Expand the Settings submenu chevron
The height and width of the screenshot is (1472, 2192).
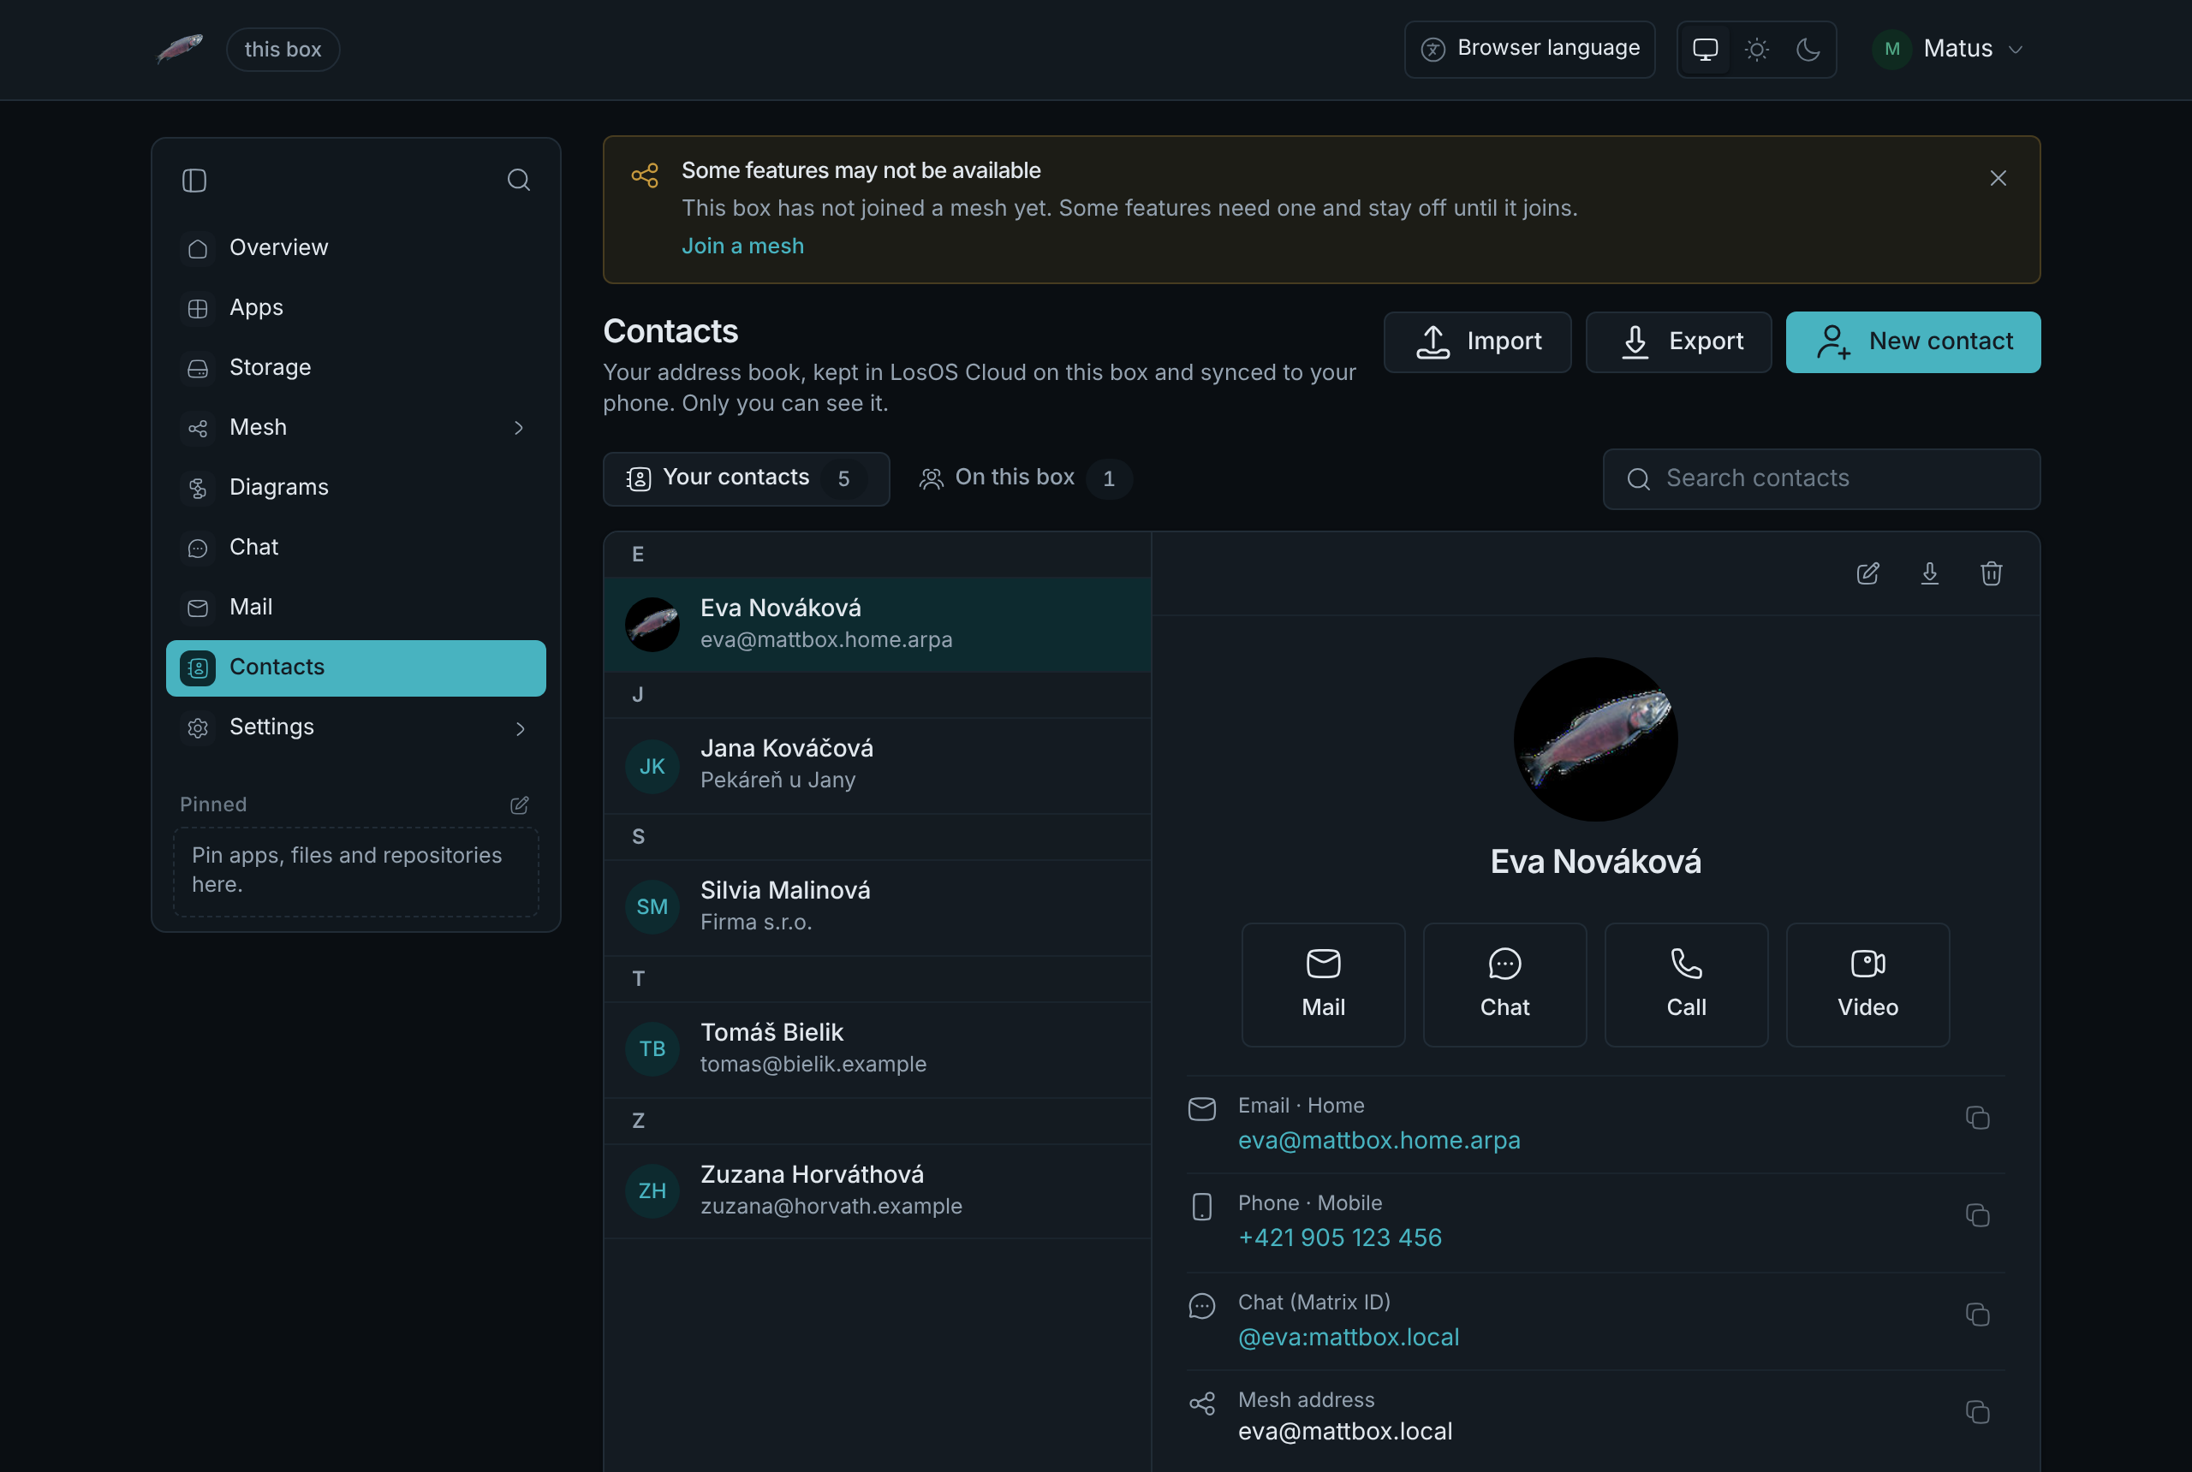[x=520, y=728]
